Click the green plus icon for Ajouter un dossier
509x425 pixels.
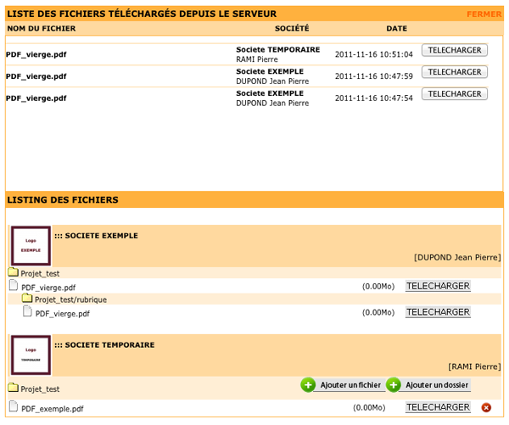394,385
